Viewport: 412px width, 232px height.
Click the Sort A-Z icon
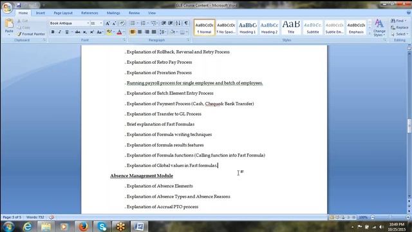(178, 23)
